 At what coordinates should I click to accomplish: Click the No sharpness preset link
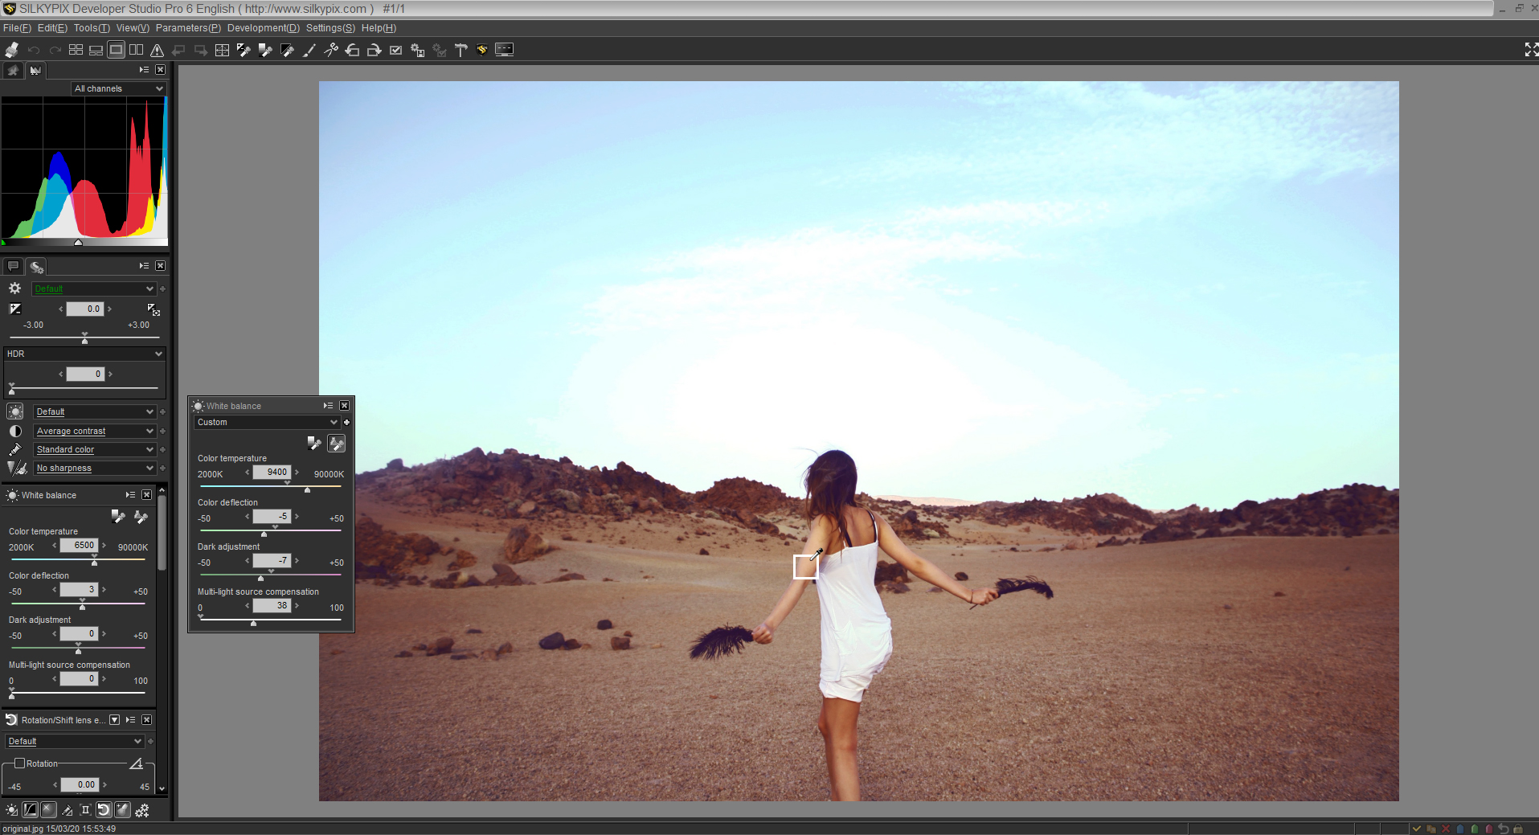click(x=64, y=469)
